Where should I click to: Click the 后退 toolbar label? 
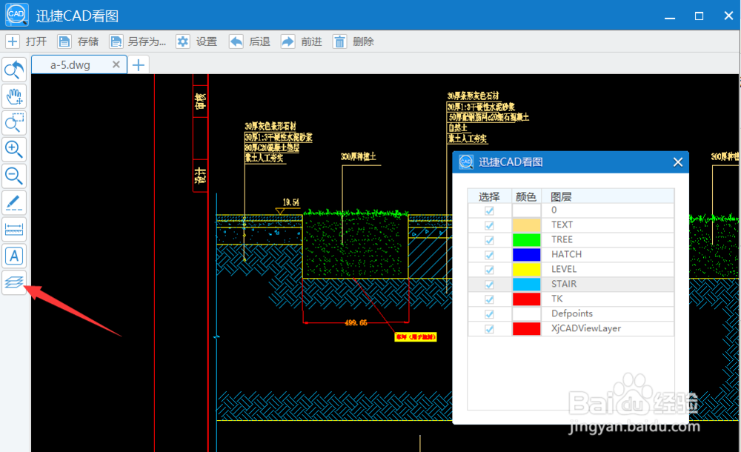[x=259, y=41]
